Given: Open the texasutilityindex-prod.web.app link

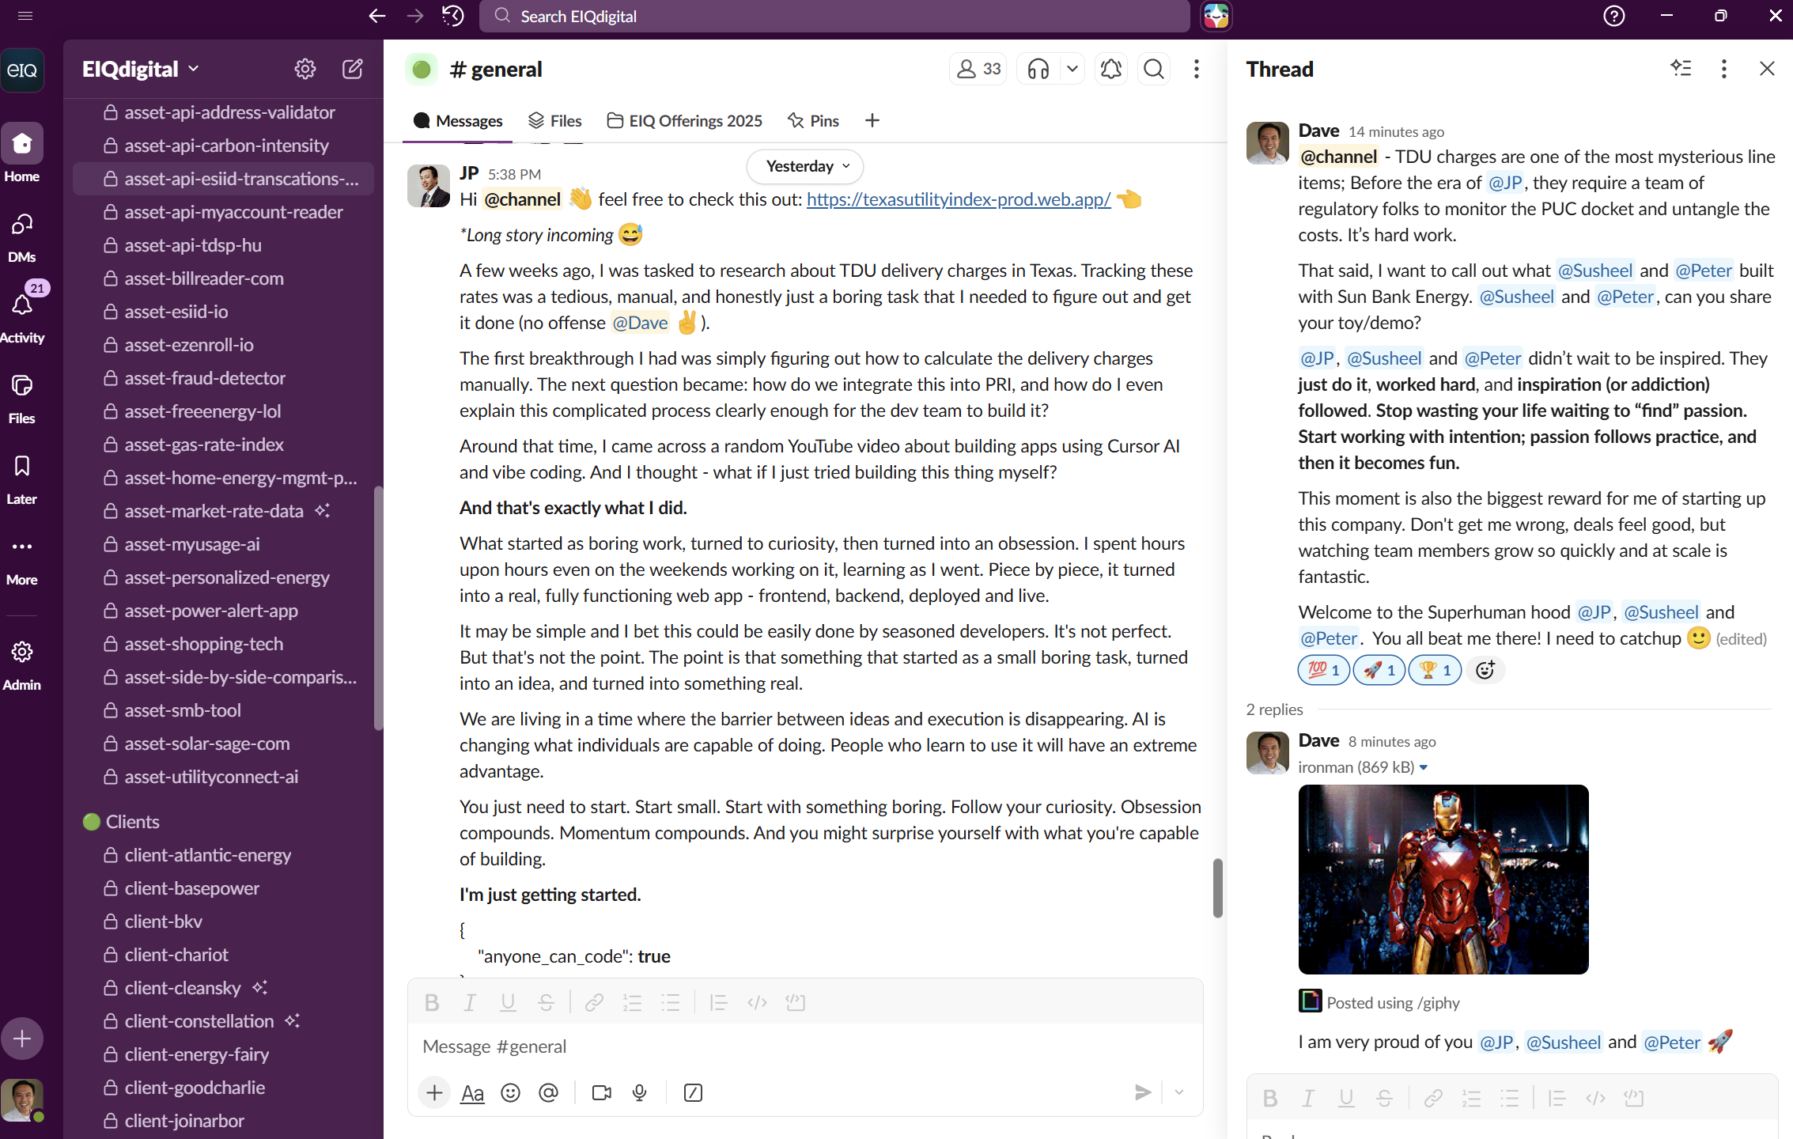Looking at the screenshot, I should (958, 199).
